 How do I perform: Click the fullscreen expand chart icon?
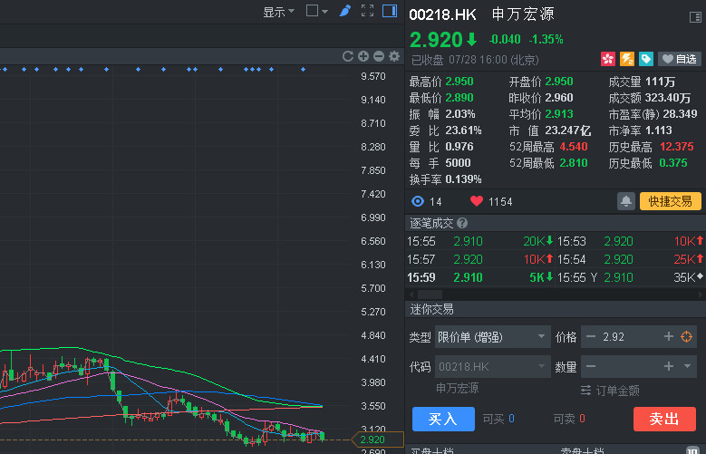(367, 11)
